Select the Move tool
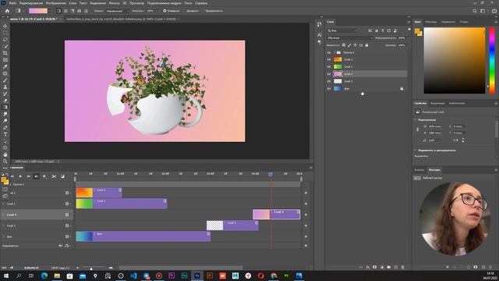The image size is (499, 281). point(5,26)
